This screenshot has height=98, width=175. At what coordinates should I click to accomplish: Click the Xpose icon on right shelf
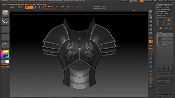(151, 87)
